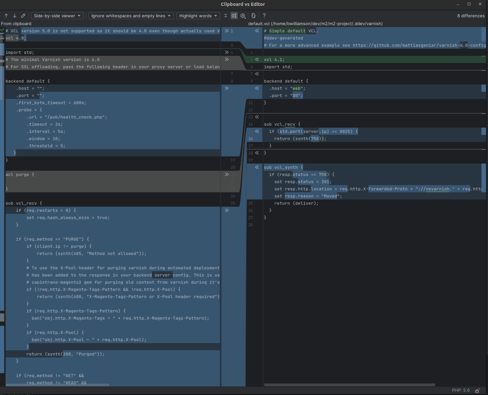The image size is (488, 395).
Task: Click the 8 differences counter
Action: [471, 16]
